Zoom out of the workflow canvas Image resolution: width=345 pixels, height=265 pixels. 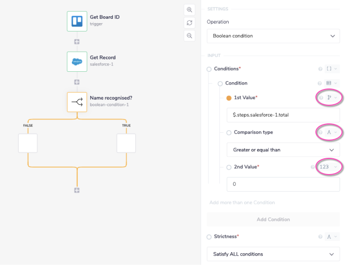click(x=189, y=35)
